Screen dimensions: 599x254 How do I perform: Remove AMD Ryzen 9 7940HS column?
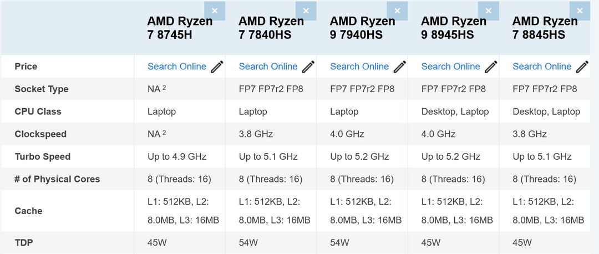tap(397, 11)
